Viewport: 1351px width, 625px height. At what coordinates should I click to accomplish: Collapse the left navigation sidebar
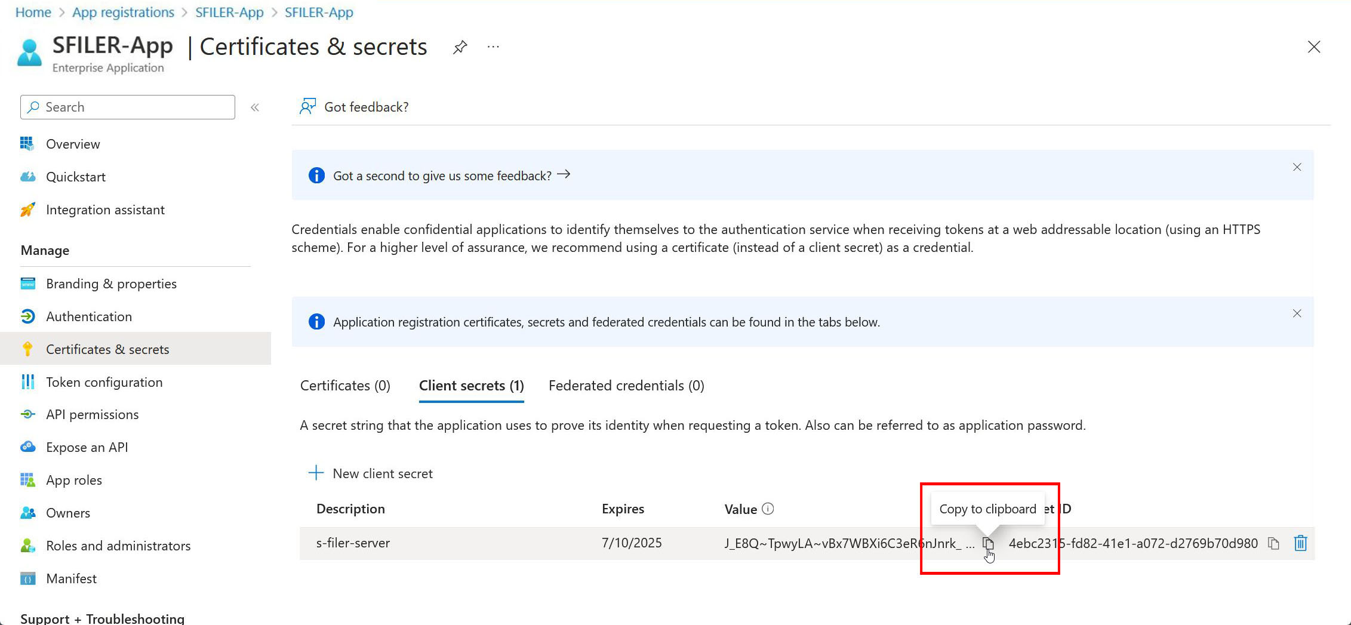coord(255,107)
